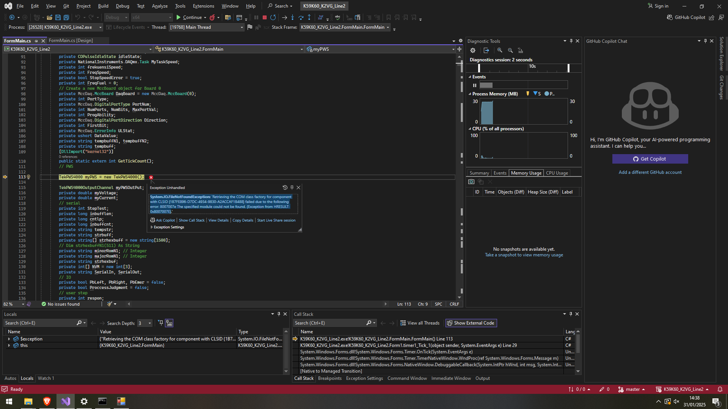Take a memory snapshot with the camera icon
The image size is (728, 409).
click(471, 182)
